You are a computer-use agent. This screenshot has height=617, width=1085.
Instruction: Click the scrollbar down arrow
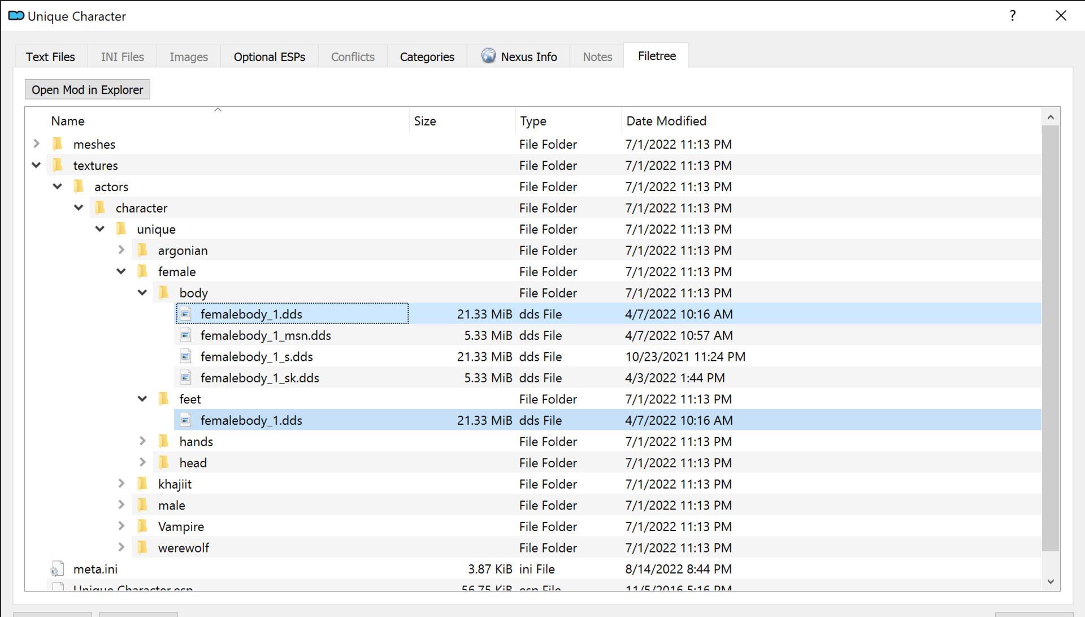[x=1051, y=581]
